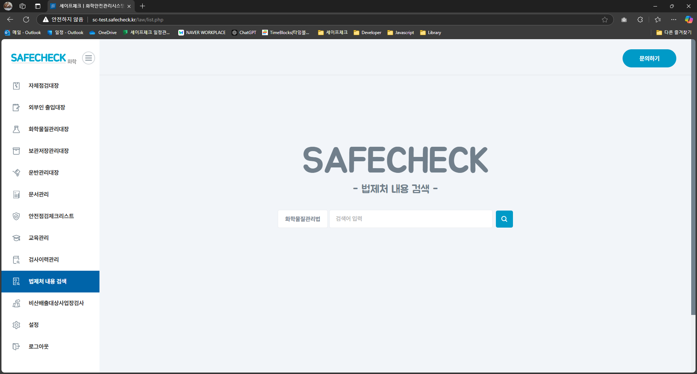This screenshot has width=697, height=374.
Task: Open the OneDrive bookmark
Action: (103, 33)
